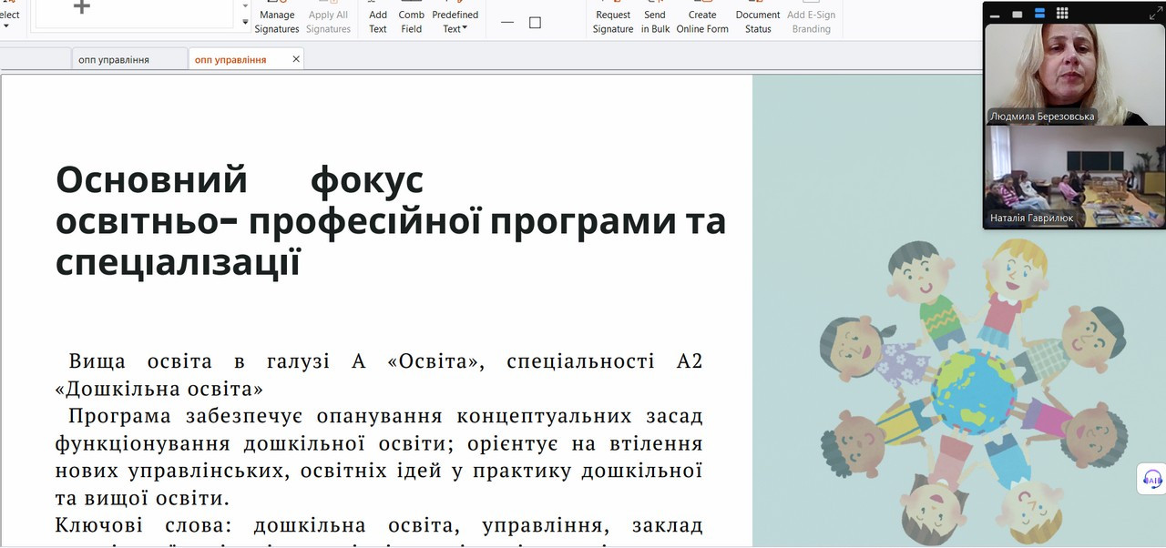This screenshot has height=548, width=1166.
Task: Switch video panel to single-speaker view
Action: pyautogui.click(x=1017, y=14)
